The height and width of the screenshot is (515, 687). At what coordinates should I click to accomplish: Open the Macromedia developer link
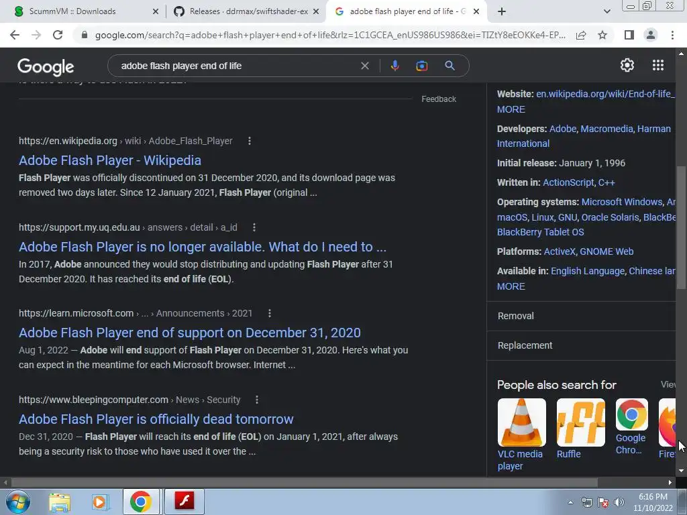tap(606, 129)
